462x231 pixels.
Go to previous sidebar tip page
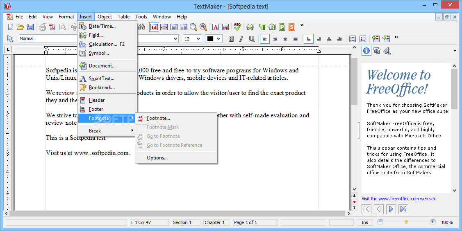379,209
